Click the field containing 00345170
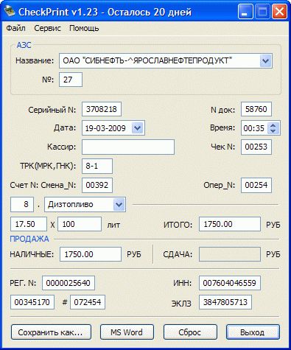This screenshot has height=350, width=291. click(x=32, y=302)
